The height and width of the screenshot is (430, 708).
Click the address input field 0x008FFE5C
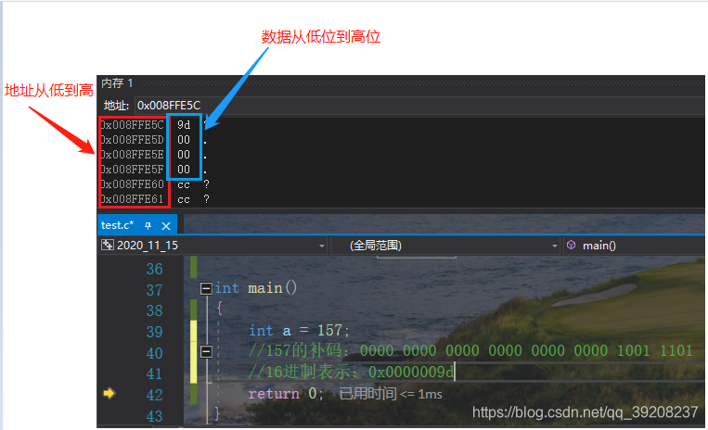[x=419, y=106]
